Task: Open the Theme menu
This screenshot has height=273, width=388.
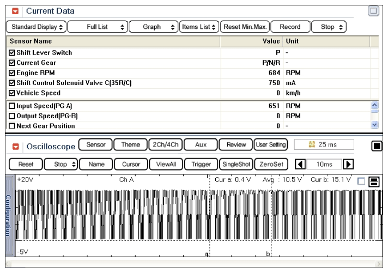Action: 130,144
